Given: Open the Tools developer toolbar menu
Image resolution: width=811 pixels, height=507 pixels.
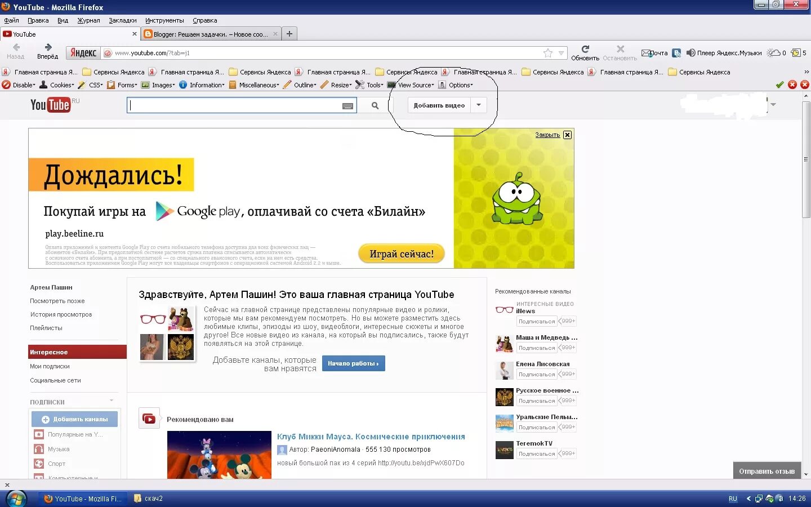Looking at the screenshot, I should coord(369,85).
